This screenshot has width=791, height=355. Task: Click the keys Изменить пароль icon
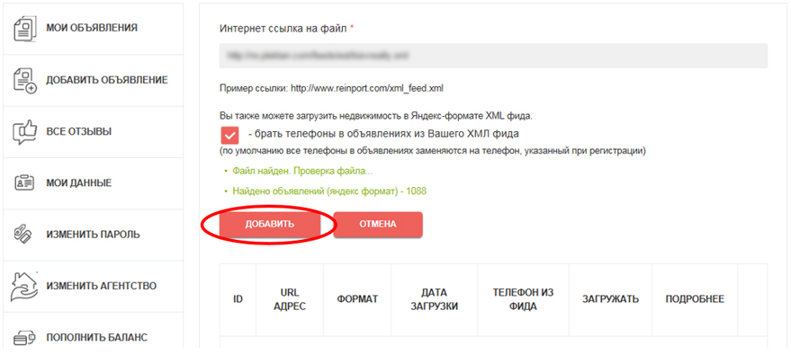(23, 235)
